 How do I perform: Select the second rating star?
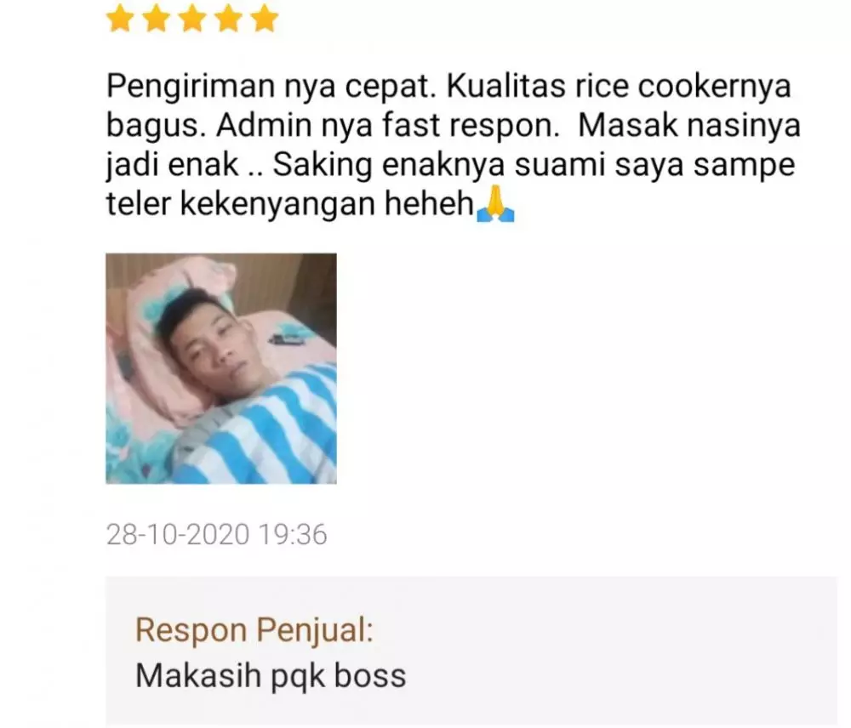point(157,19)
